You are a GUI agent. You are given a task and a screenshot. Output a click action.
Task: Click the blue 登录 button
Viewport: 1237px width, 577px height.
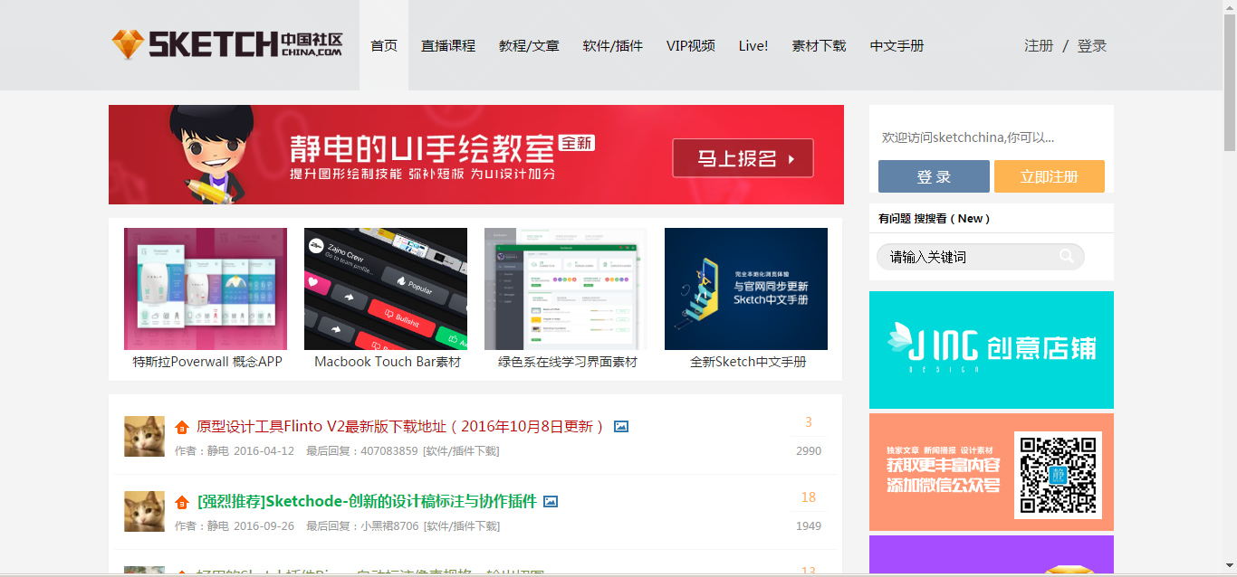(x=934, y=176)
